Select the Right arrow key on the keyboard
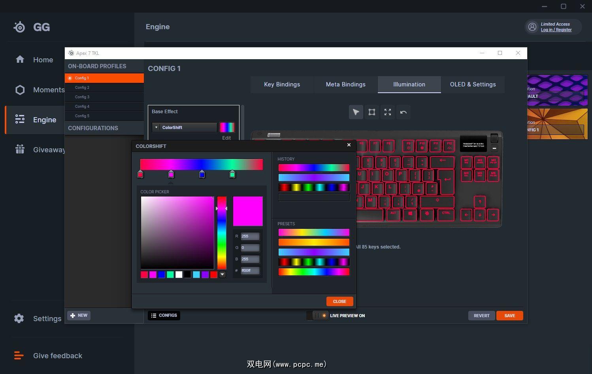The width and height of the screenshot is (592, 374). click(493, 215)
